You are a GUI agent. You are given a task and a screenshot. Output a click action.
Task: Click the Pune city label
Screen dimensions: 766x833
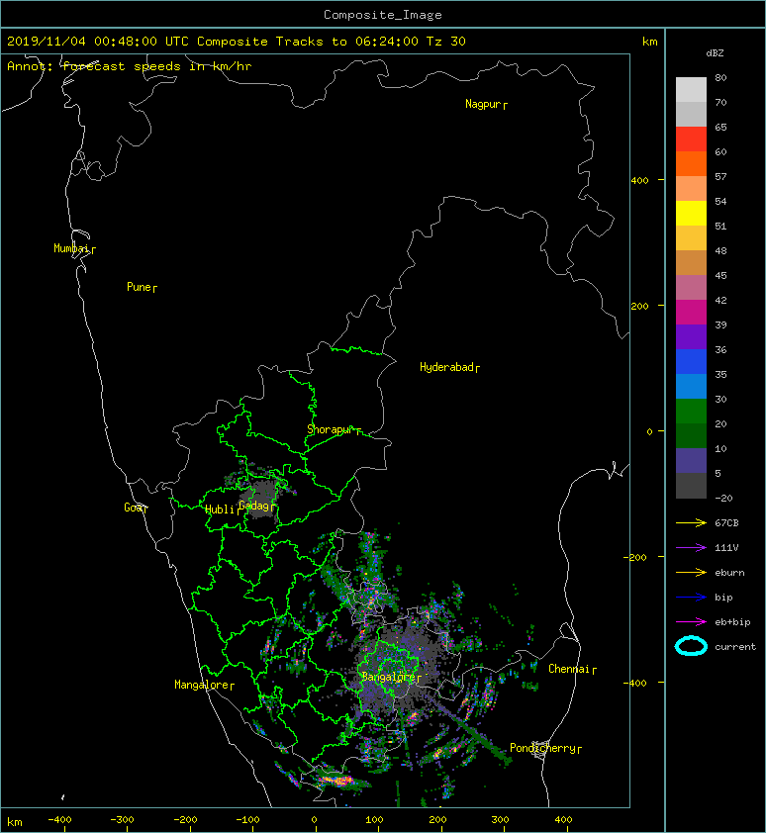pos(142,287)
